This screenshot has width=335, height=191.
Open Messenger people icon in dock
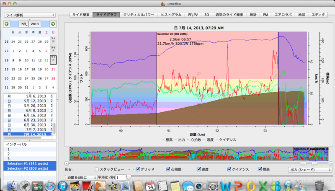pos(276,186)
